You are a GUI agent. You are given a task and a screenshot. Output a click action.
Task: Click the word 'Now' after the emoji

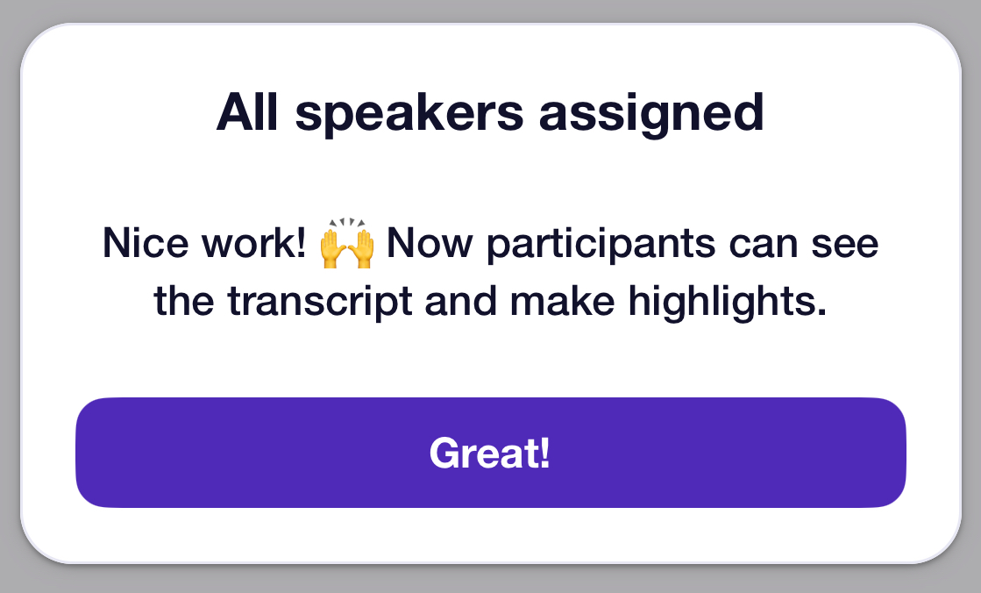(x=430, y=243)
